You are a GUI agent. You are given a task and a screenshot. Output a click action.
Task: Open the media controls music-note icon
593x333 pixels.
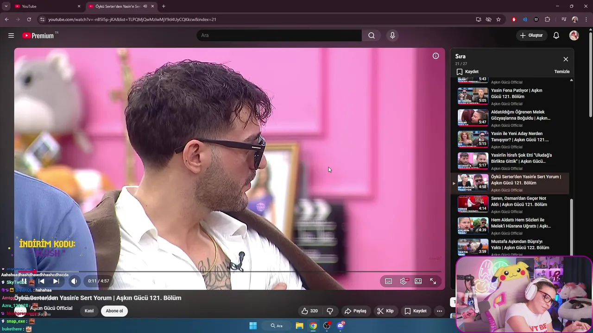coord(564,19)
